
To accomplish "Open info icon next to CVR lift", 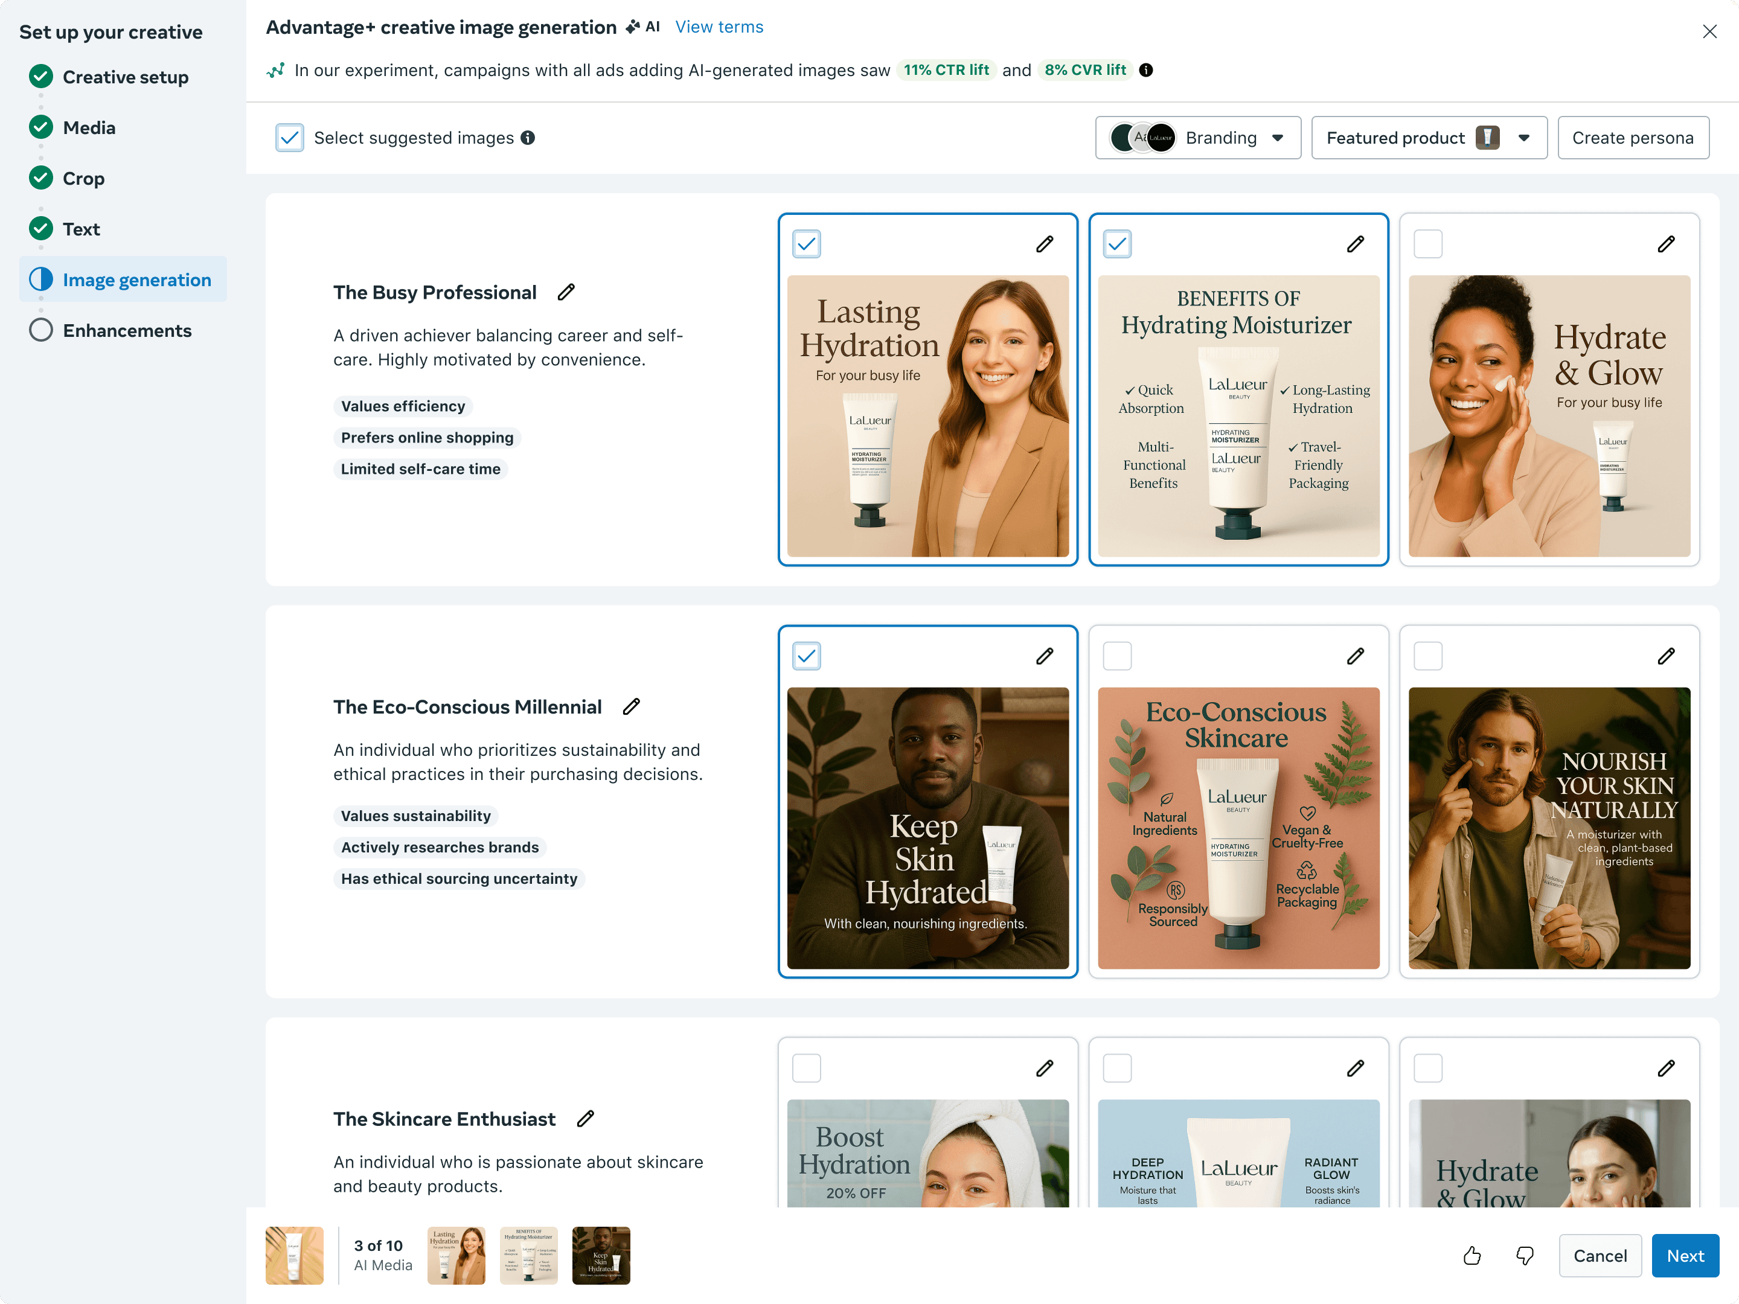I will tap(1146, 70).
